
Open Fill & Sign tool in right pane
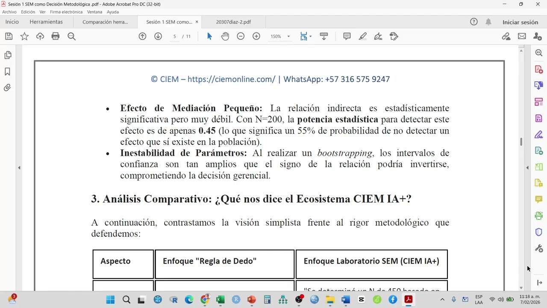[539, 135]
